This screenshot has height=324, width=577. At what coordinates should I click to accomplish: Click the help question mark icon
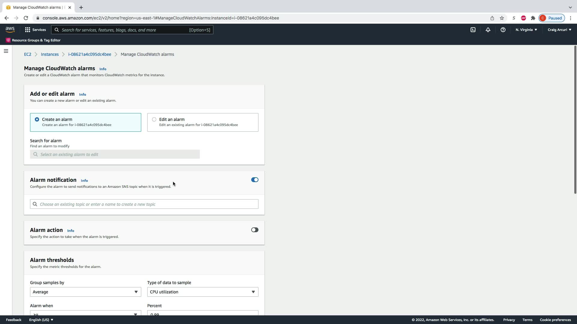pyautogui.click(x=503, y=30)
